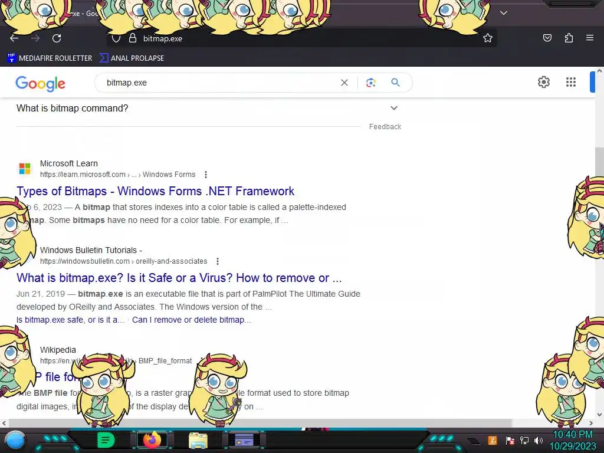This screenshot has width=604, height=453.
Task: Click the 'Windows Bulletin Tutorials -' site name
Action: [x=91, y=250]
